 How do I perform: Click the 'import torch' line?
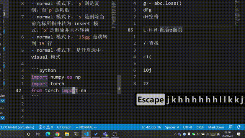[x=47, y=84]
